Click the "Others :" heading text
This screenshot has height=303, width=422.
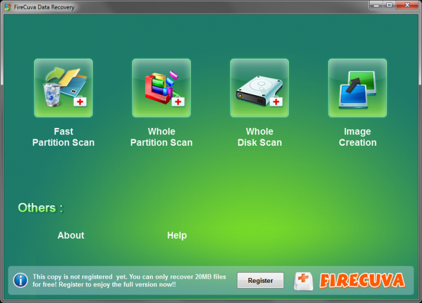40,208
